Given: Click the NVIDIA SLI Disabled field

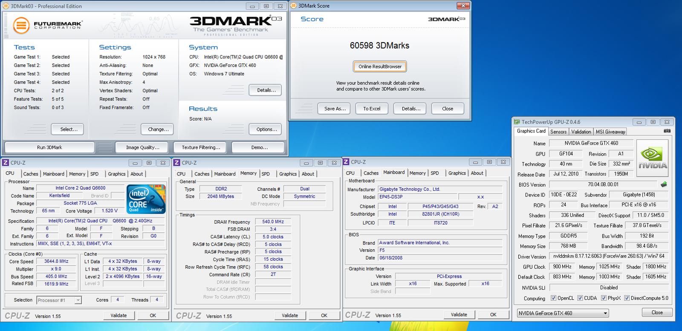Looking at the screenshot, I should [609, 288].
